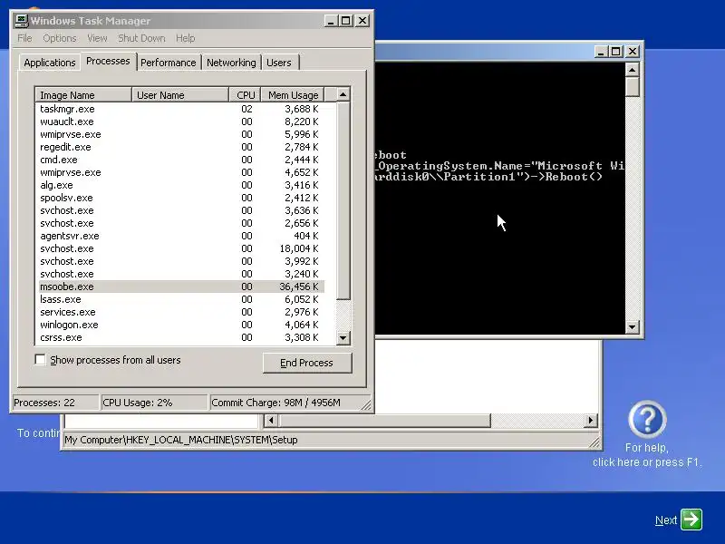Sort processes by CPU column
The width and height of the screenshot is (725, 544).
tap(245, 95)
